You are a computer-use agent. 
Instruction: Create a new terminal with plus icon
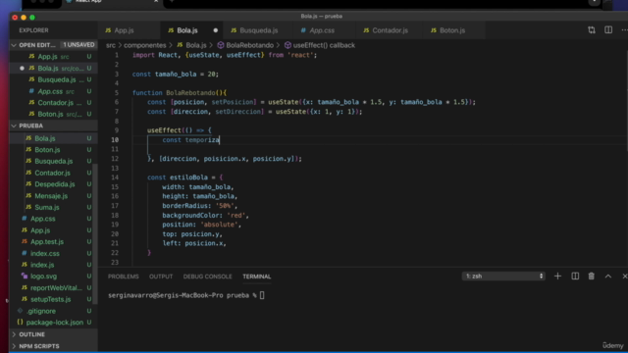tap(557, 277)
